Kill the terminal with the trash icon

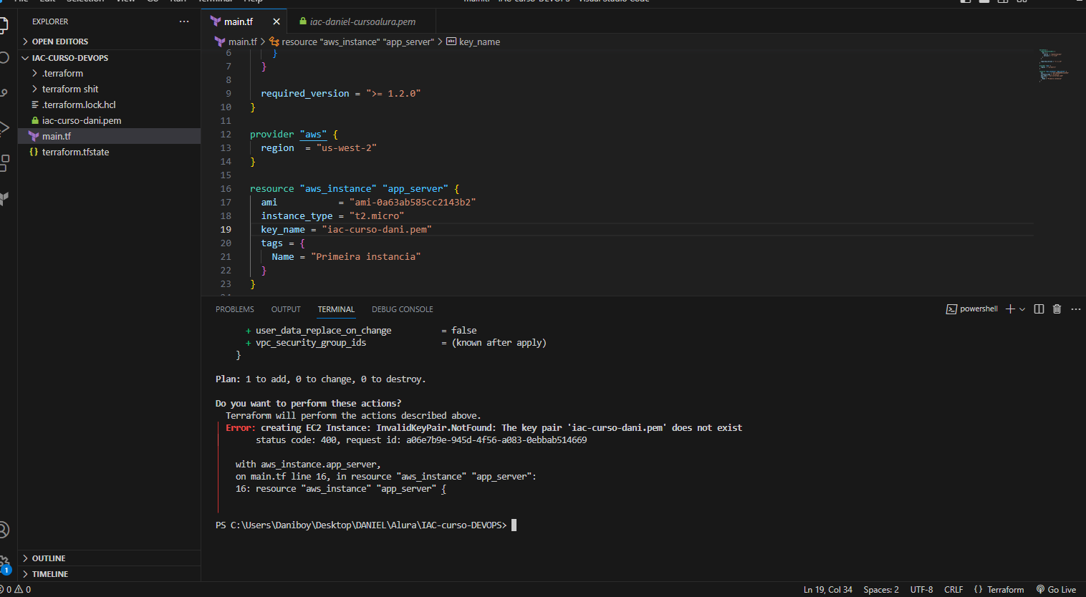[1057, 309]
